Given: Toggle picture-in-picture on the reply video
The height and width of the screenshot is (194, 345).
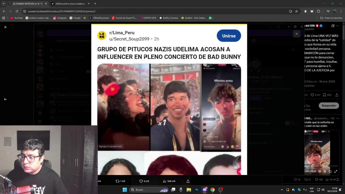Looking at the screenshot, I should [330, 171].
